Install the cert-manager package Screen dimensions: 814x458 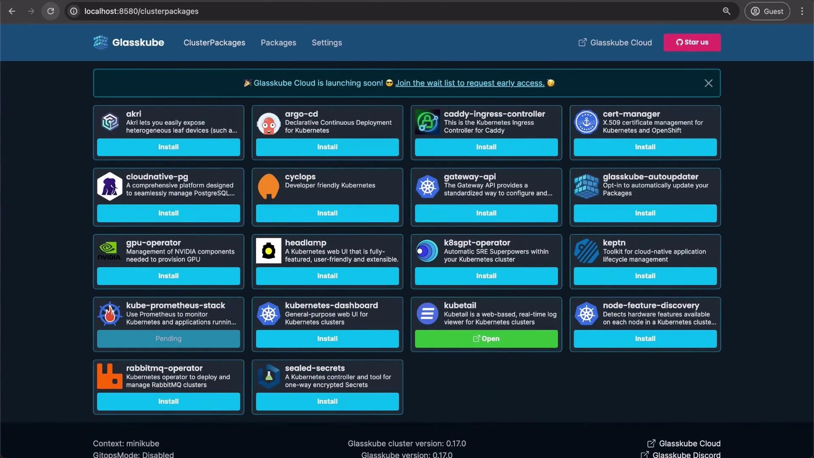645,147
